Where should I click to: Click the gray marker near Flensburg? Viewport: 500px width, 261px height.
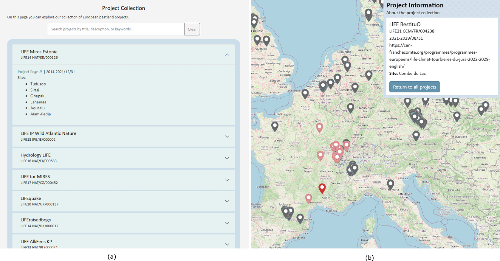click(x=369, y=14)
